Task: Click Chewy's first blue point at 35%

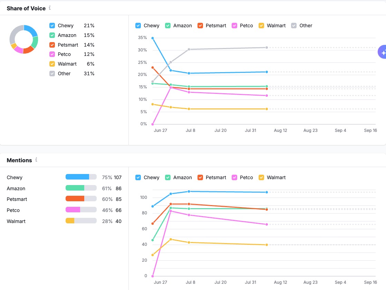Action: tap(153, 38)
